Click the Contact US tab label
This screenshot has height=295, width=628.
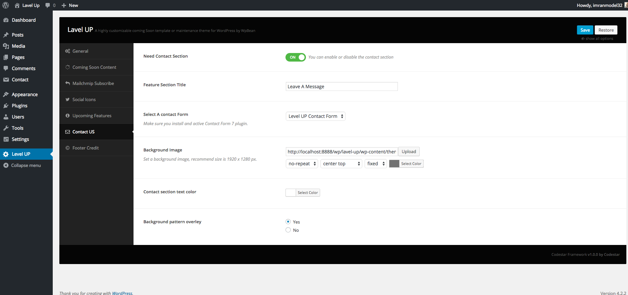pos(83,132)
